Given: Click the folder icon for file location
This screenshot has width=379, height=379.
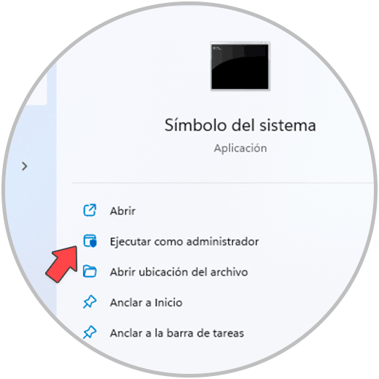Looking at the screenshot, I should [x=90, y=271].
